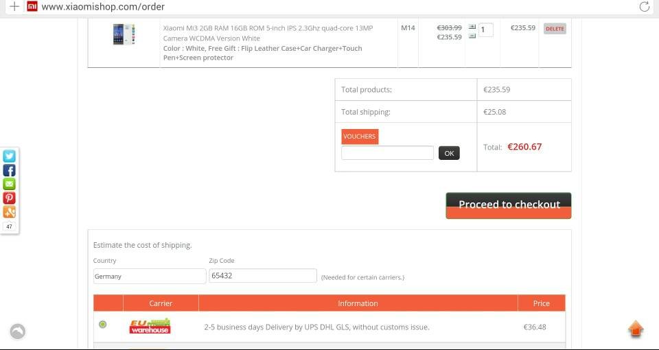Screen dimensions: 659x350
Task: Open orange more-sharing-options icon
Action: (x=9, y=212)
